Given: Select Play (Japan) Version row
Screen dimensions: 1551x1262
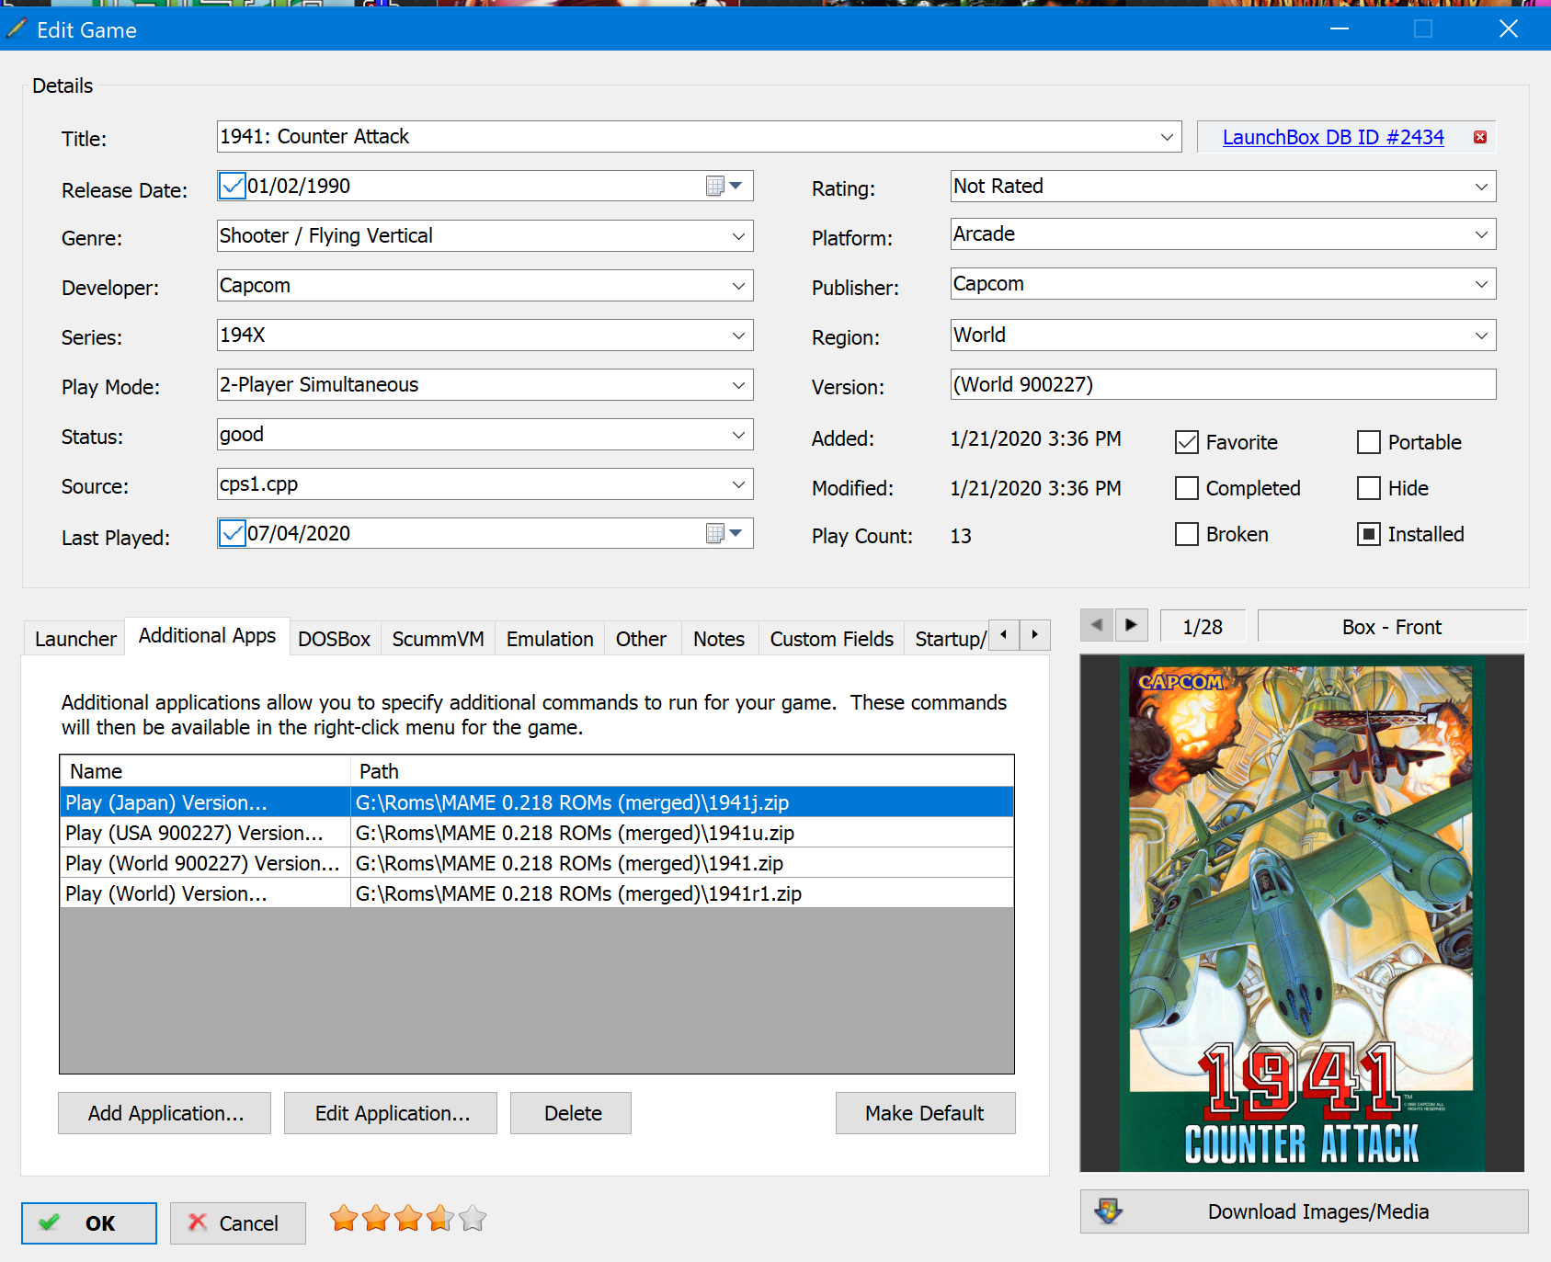Looking at the screenshot, I should point(537,802).
